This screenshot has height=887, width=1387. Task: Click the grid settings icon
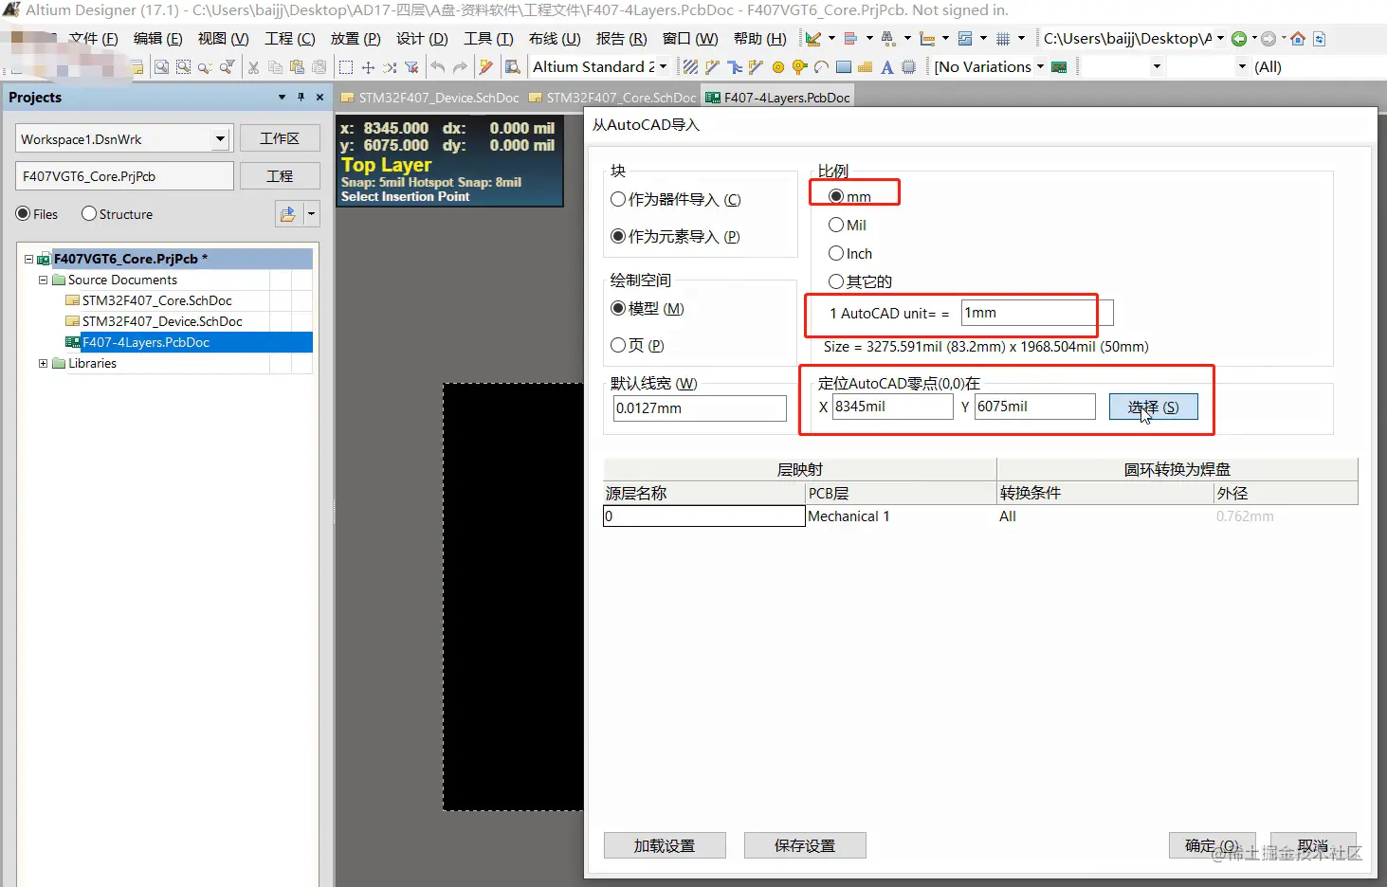tap(1003, 39)
